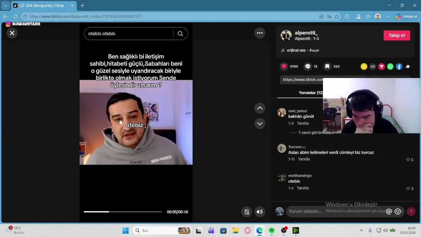
Task: Open more share options arrow
Action: [x=408, y=66]
